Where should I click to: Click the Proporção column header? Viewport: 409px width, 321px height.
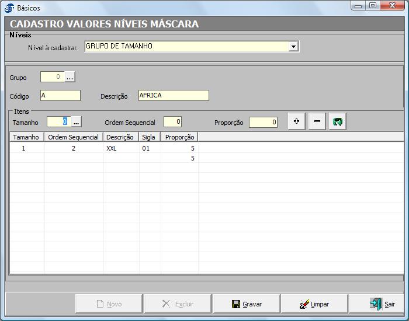coord(179,137)
